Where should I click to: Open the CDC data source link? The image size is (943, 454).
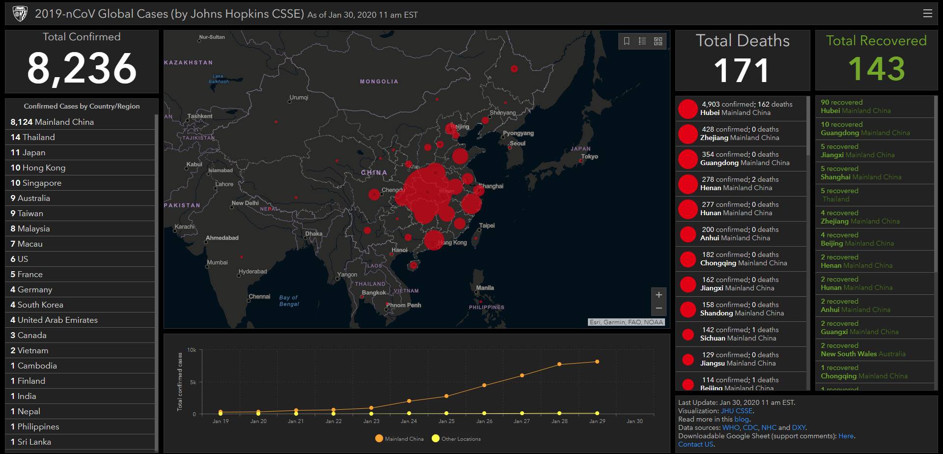coord(750,427)
